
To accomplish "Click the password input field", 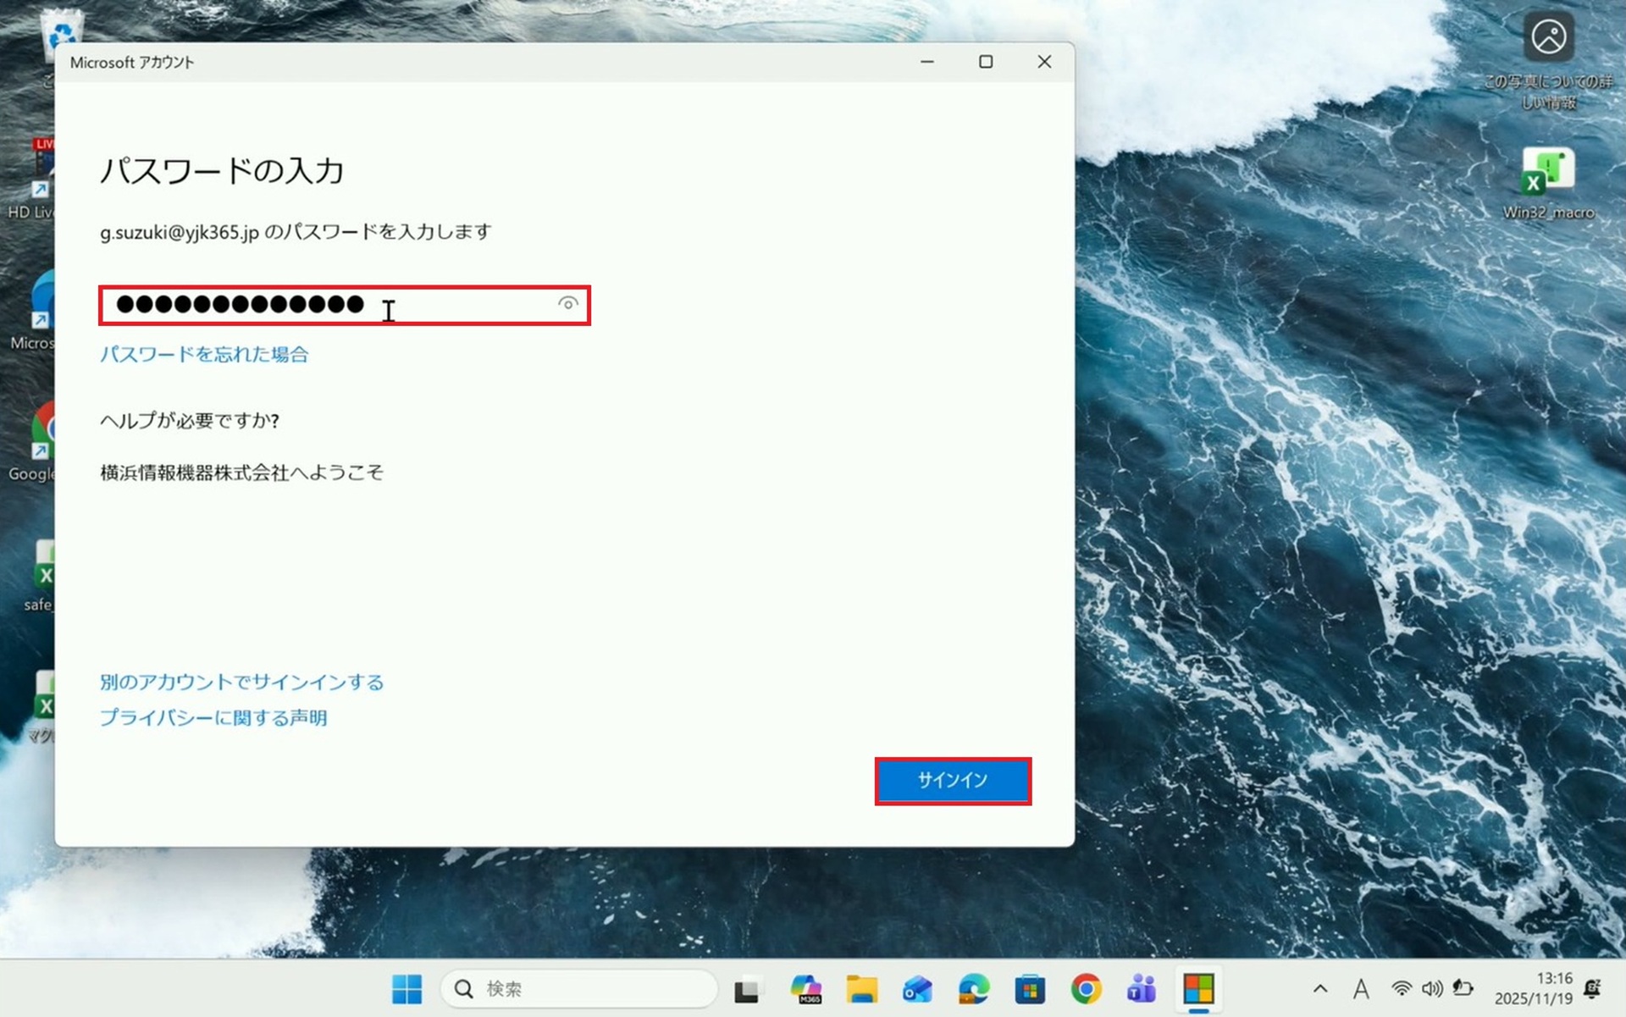I will click(339, 305).
